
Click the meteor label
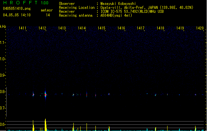click(x=47, y=10)
